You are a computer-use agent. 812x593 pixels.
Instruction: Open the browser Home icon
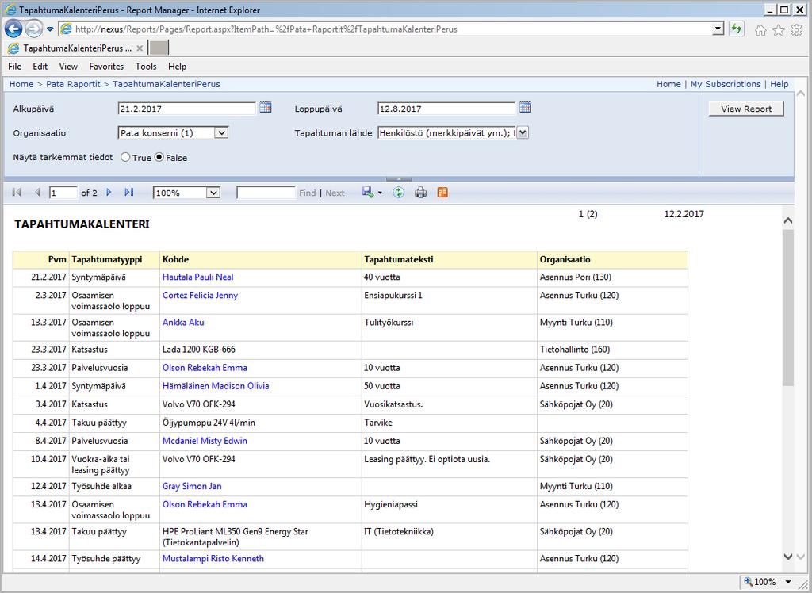pos(760,30)
